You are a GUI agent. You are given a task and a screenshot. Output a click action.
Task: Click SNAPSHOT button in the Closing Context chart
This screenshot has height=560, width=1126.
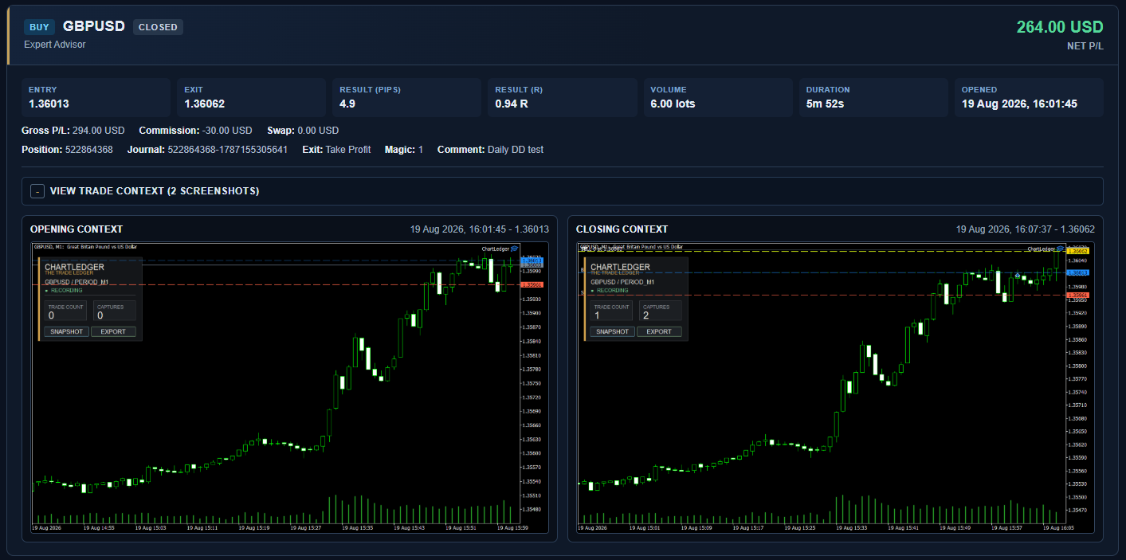point(612,331)
